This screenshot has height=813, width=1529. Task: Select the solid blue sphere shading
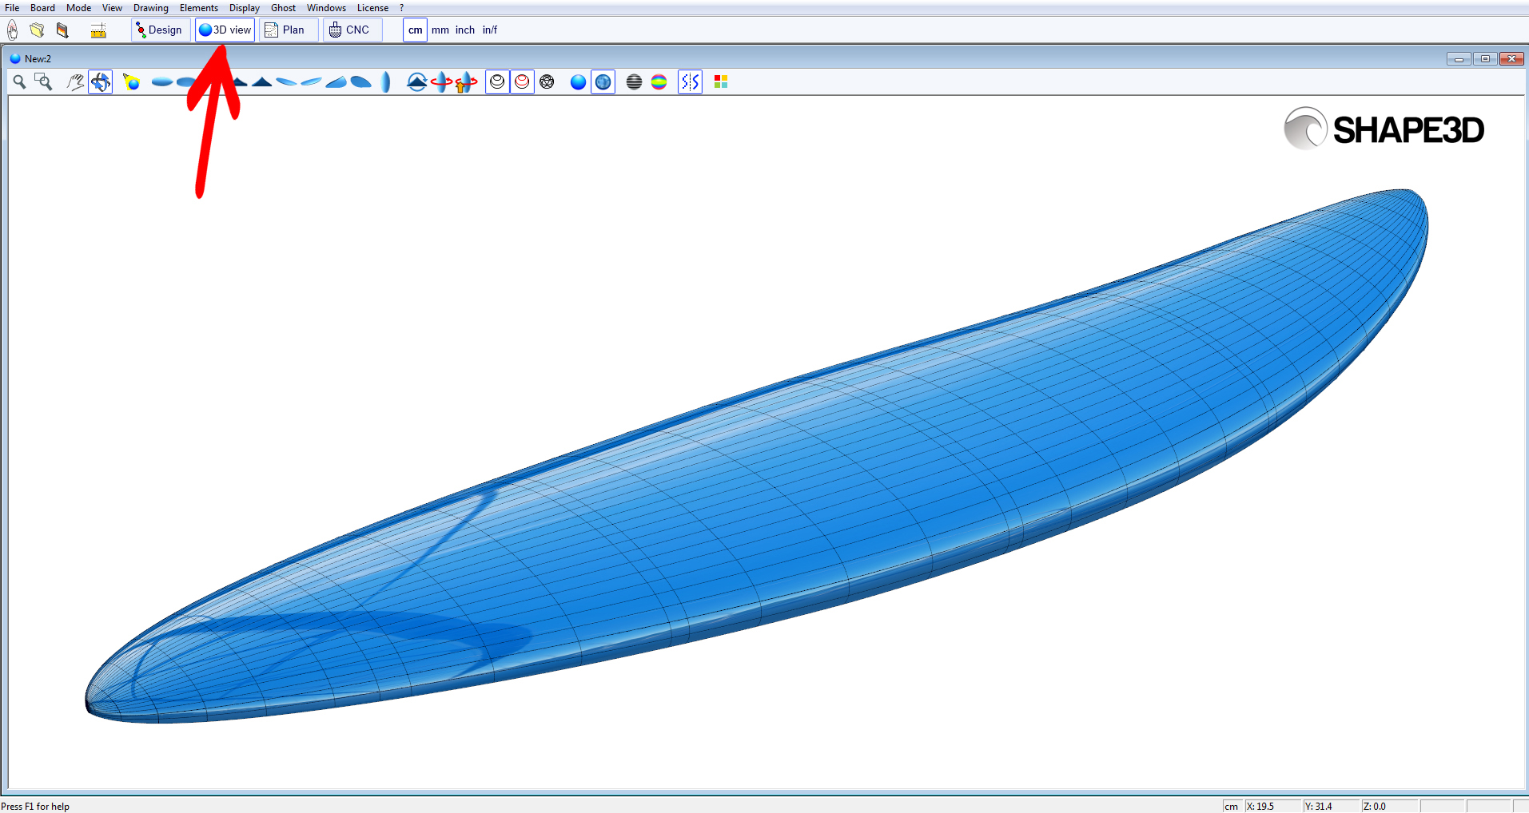[x=578, y=81]
